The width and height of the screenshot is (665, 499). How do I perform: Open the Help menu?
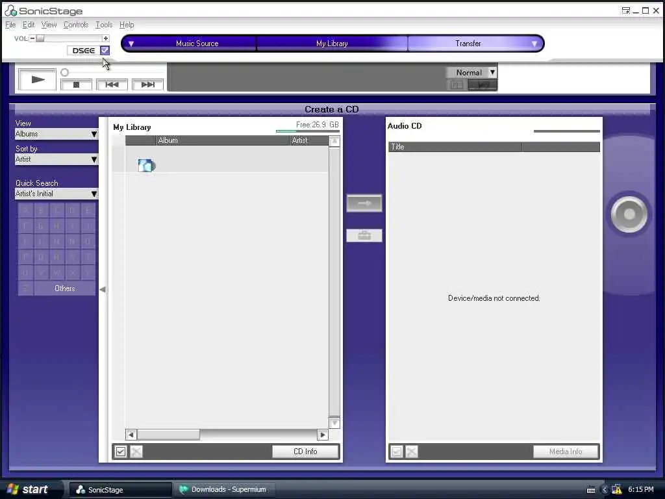pos(127,25)
